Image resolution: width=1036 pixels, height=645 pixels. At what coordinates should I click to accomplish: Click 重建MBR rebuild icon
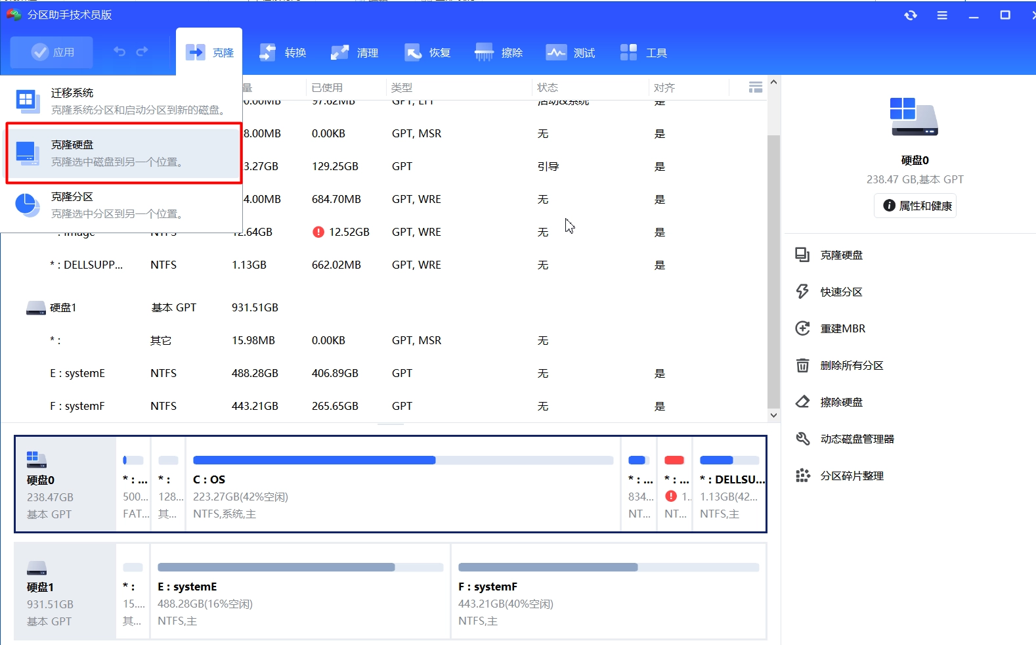click(802, 328)
